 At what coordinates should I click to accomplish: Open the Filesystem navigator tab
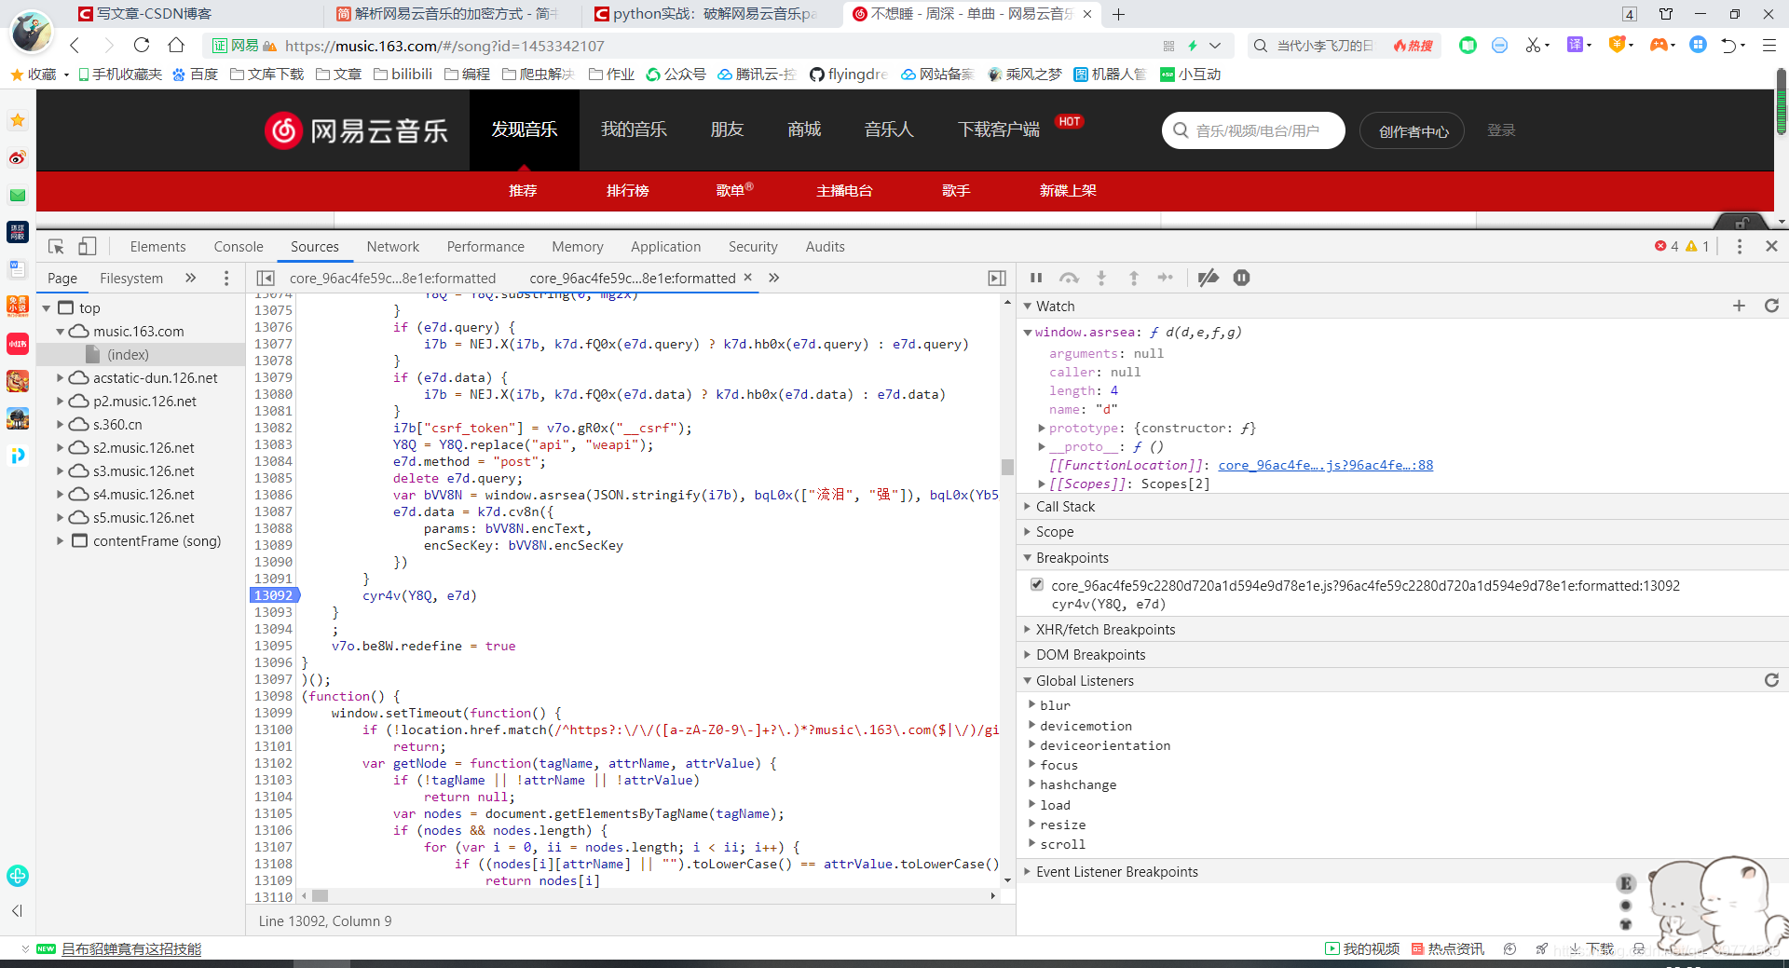tap(131, 278)
